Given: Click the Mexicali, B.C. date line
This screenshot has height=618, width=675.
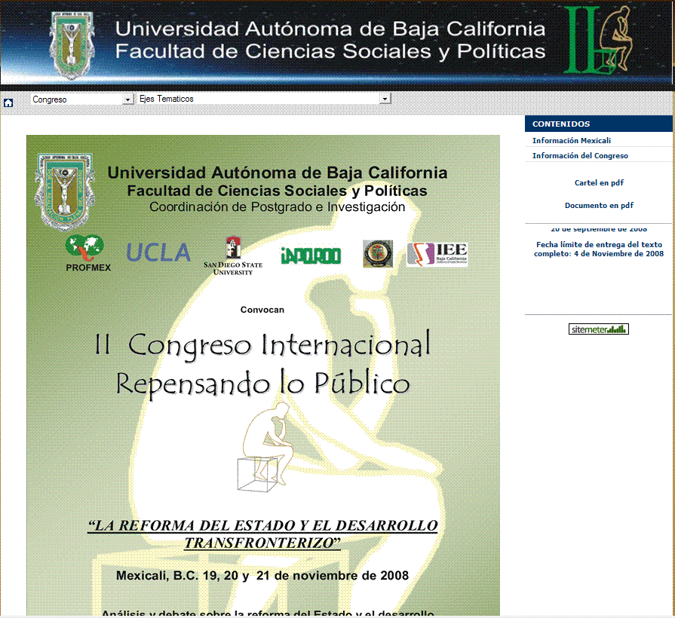Looking at the screenshot, I should [262, 576].
